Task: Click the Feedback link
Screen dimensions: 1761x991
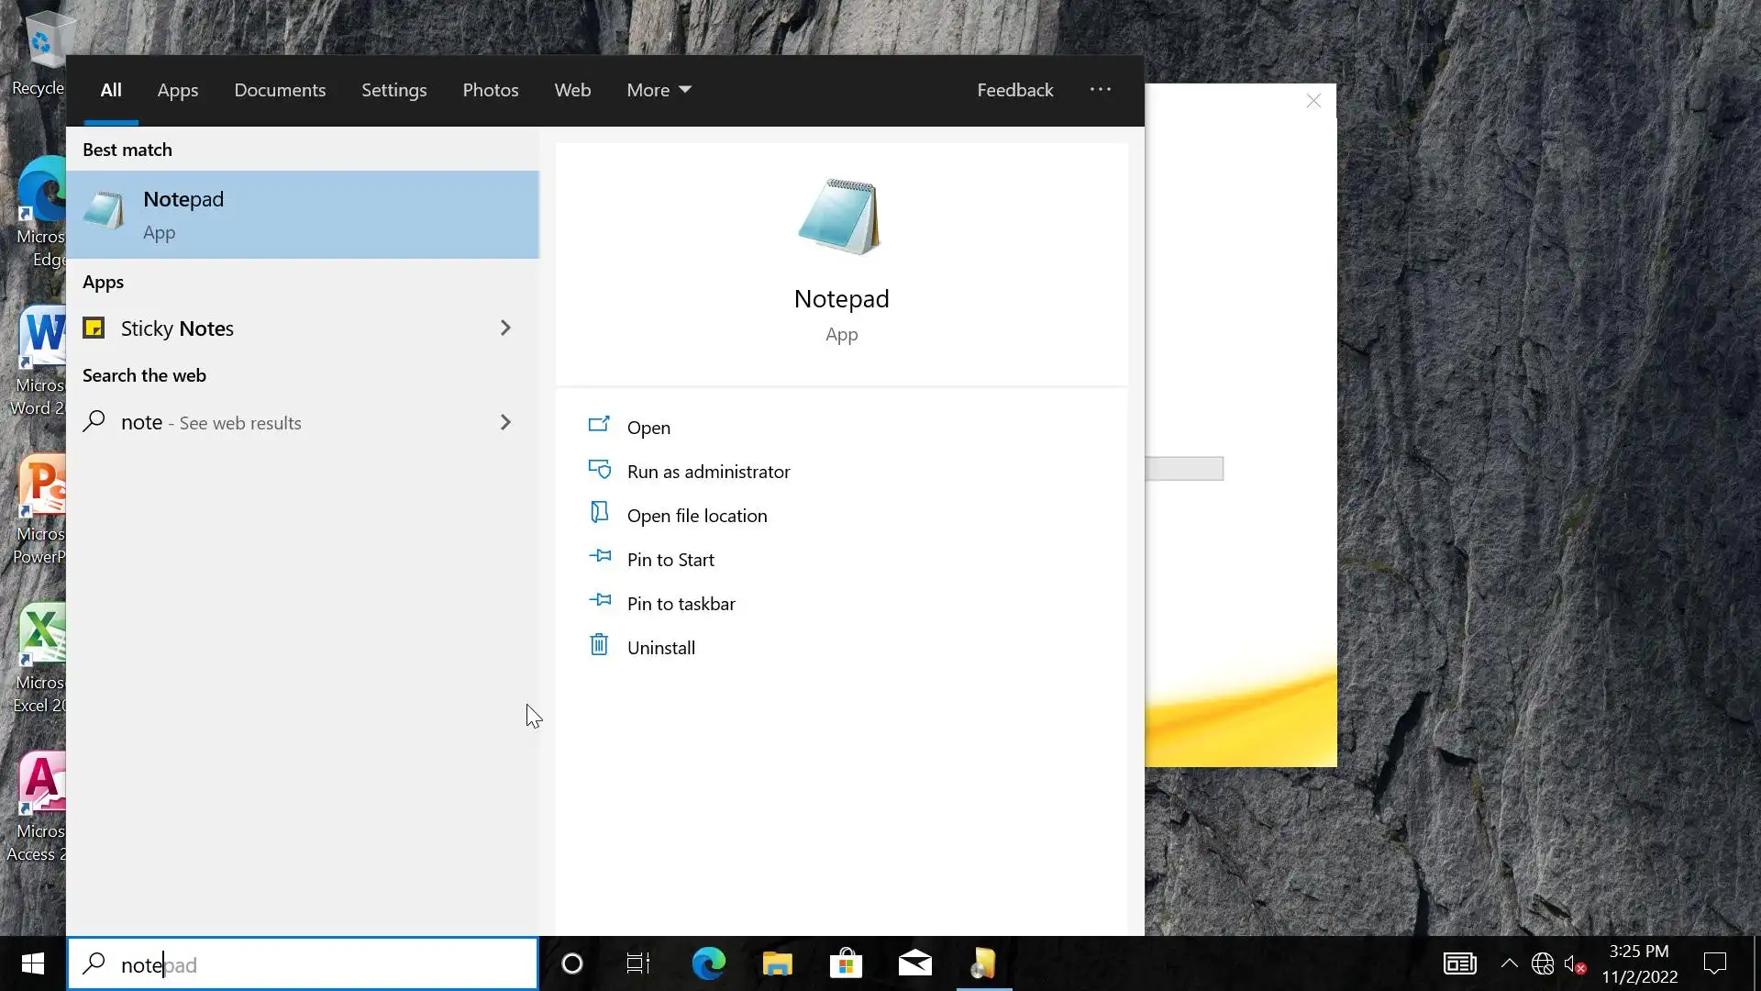Action: [x=1014, y=90]
